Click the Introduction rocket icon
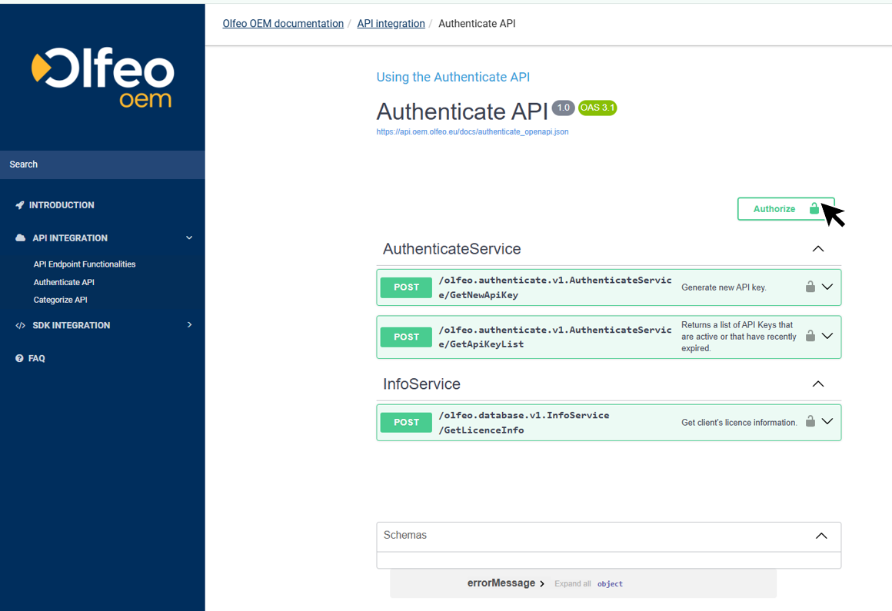This screenshot has height=611, width=892. pyautogui.click(x=20, y=205)
